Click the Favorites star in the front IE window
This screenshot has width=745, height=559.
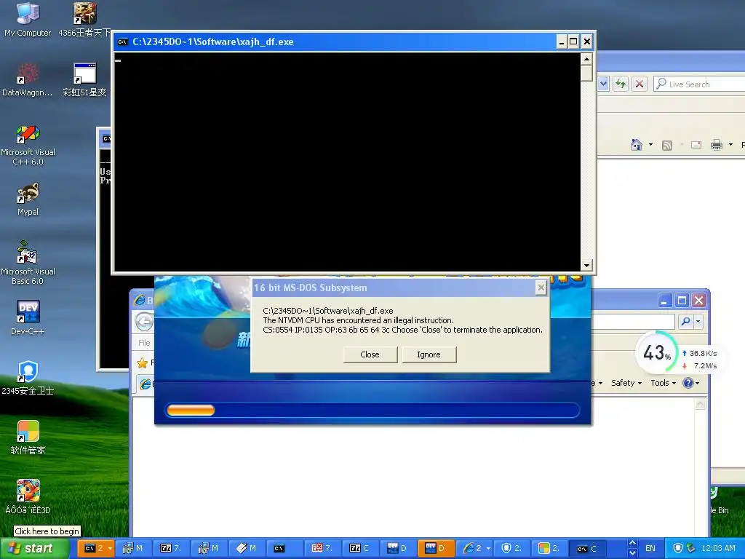point(142,363)
